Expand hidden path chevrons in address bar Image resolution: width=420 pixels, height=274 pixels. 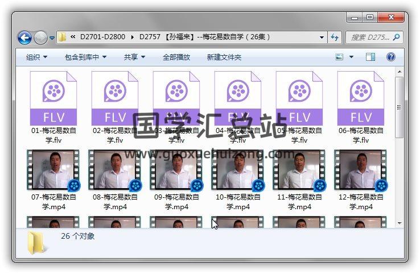tap(73, 37)
